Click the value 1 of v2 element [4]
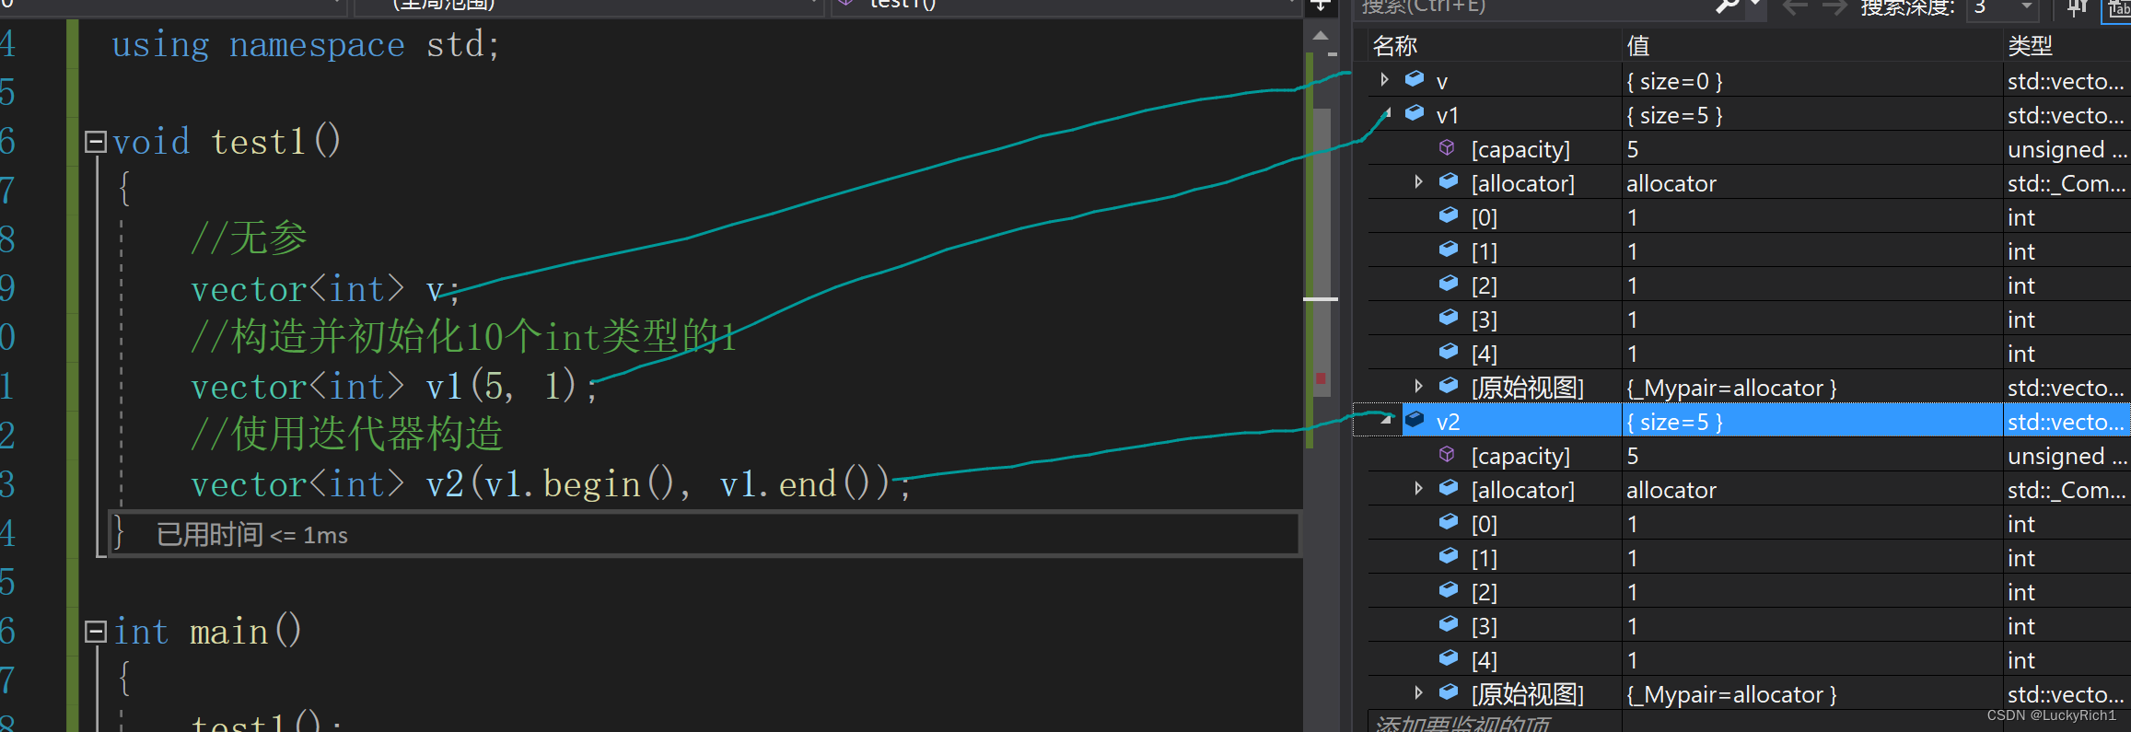The height and width of the screenshot is (732, 2131). coord(1632,660)
